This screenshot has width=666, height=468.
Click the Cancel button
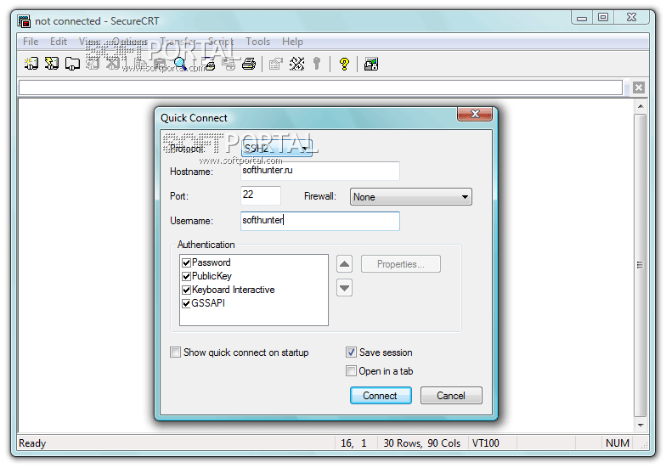click(x=451, y=396)
